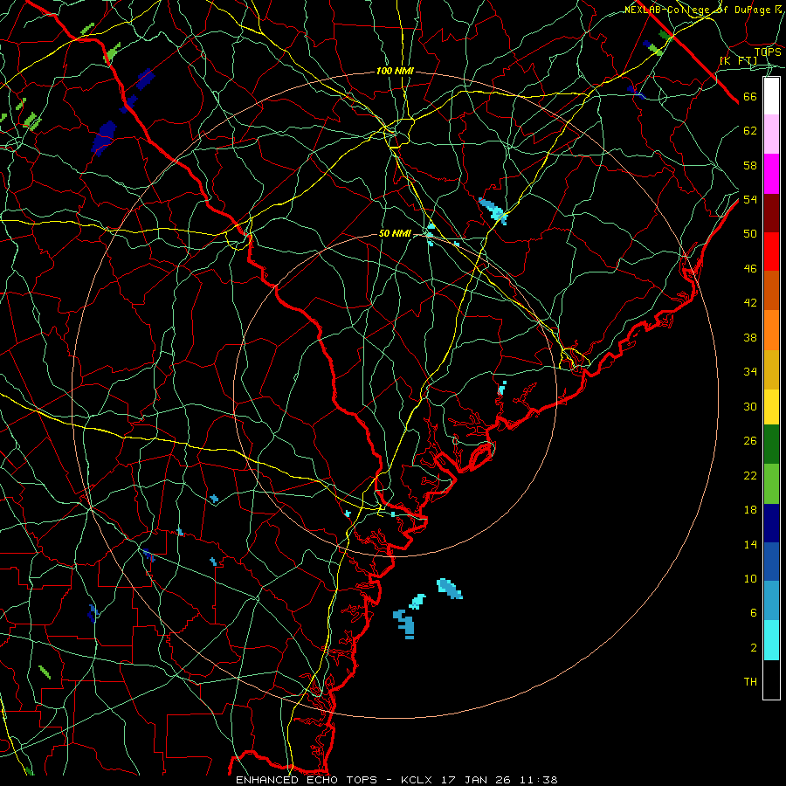Screen dimensions: 786x786
Task: Pick the navy blue legend band
Action: [771, 523]
